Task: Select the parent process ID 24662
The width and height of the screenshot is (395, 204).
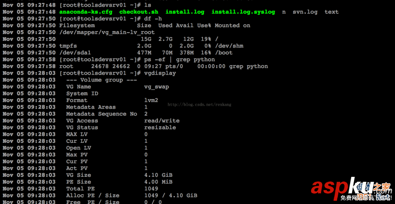Action: point(121,66)
